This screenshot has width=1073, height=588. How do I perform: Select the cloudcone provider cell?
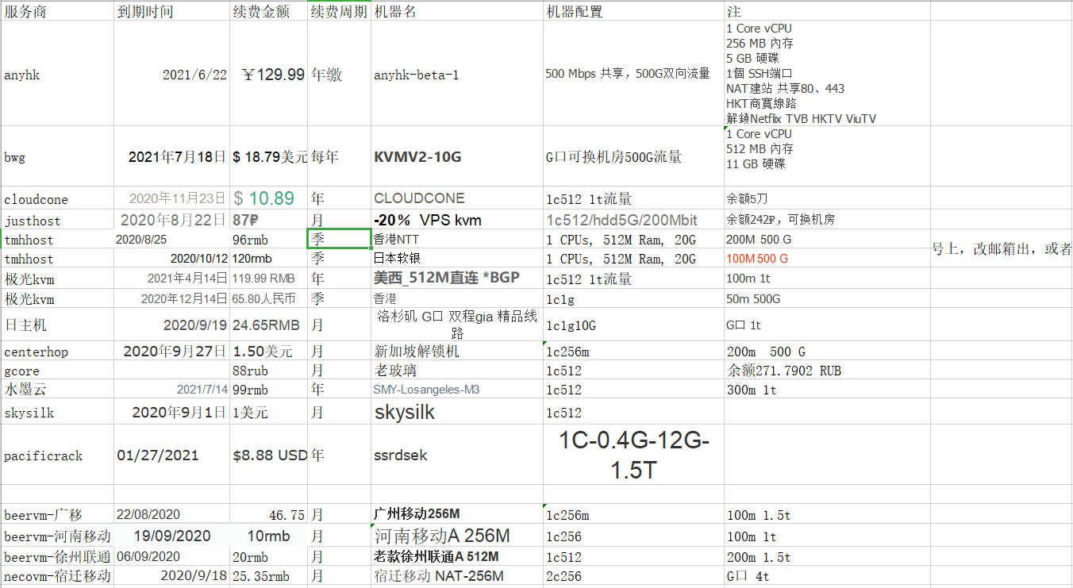point(57,198)
